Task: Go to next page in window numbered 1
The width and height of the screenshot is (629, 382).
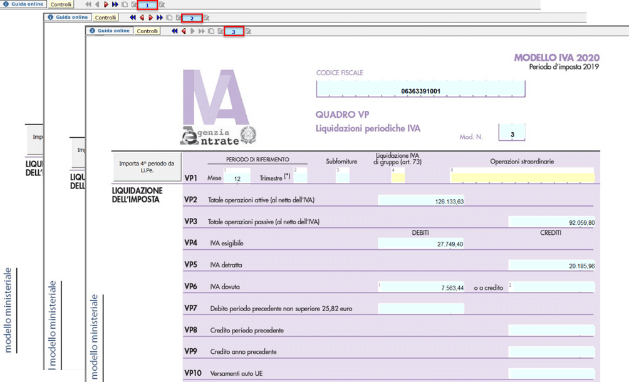Action: [x=107, y=4]
